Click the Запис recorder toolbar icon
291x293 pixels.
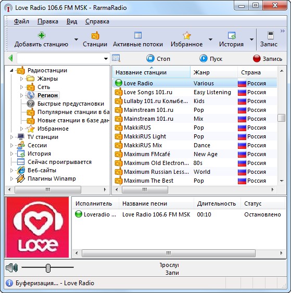271,35
